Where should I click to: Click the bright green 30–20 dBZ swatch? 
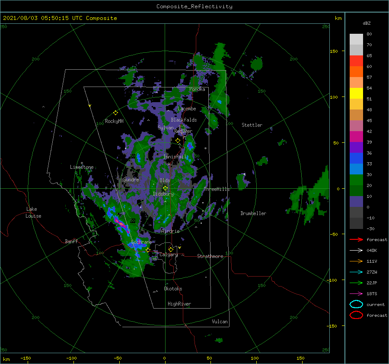click(356, 180)
